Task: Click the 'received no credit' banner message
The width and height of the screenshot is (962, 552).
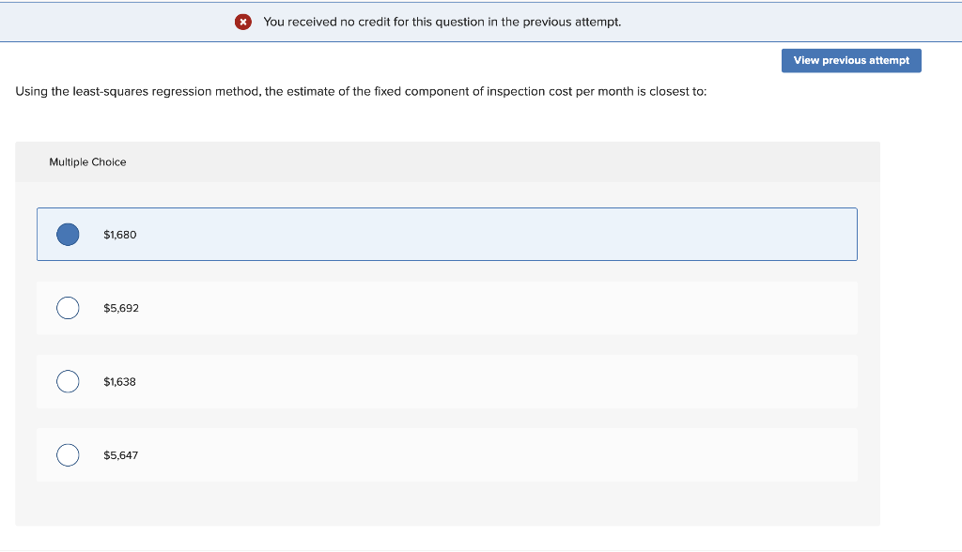Action: click(x=442, y=22)
